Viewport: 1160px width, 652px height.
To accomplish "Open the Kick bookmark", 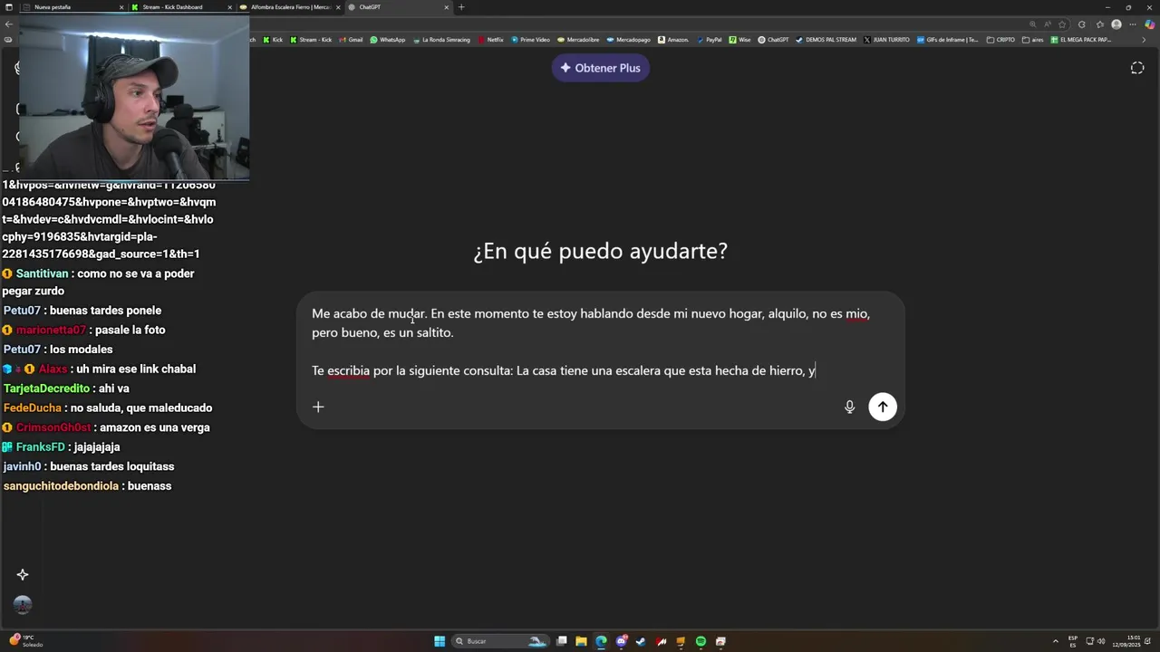I will point(274,40).
